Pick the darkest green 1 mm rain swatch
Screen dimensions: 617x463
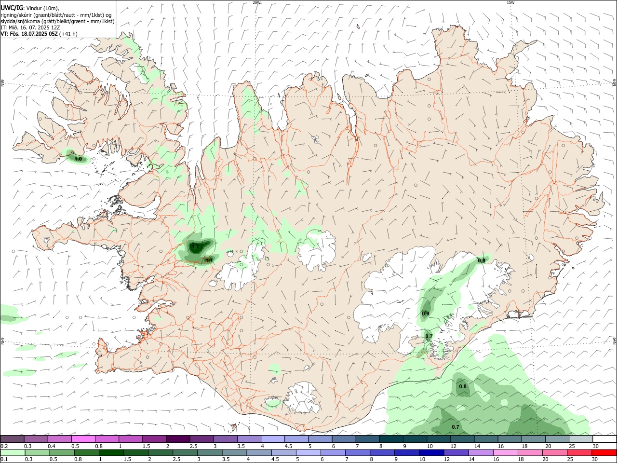tap(111, 452)
